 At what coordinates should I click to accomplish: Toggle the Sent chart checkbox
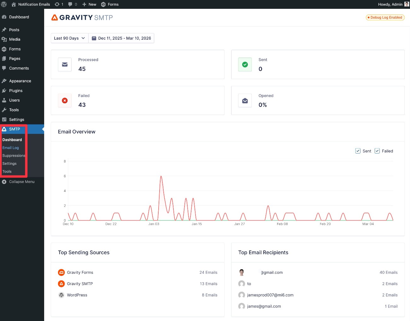point(358,151)
